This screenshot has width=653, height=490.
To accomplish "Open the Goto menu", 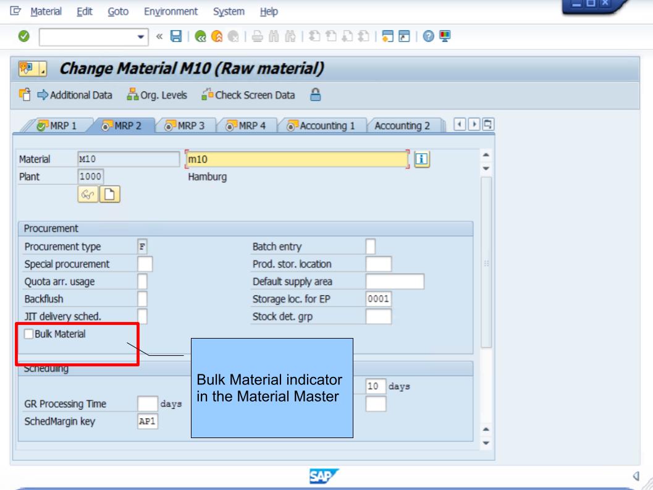I will click(118, 12).
